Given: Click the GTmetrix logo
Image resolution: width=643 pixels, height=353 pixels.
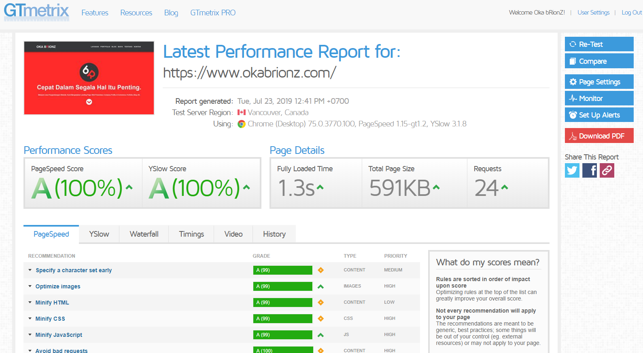Looking at the screenshot, I should [36, 12].
